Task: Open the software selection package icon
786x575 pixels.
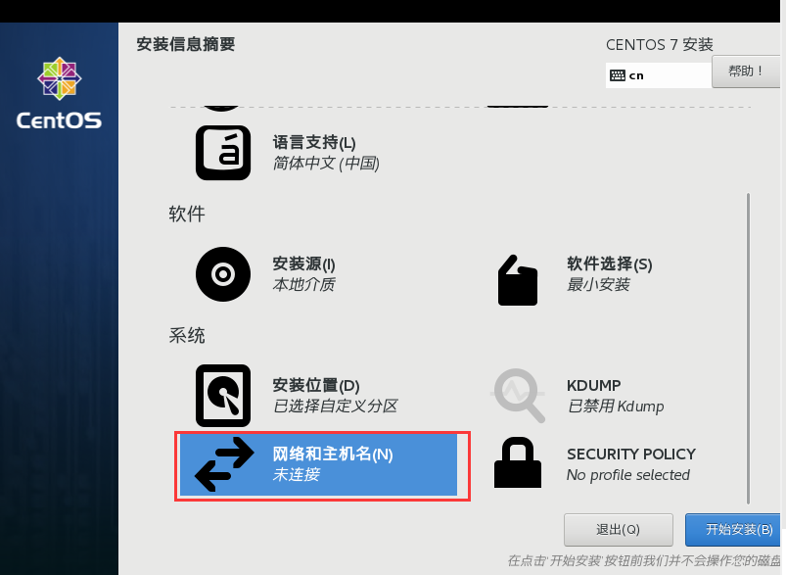Action: [x=518, y=280]
